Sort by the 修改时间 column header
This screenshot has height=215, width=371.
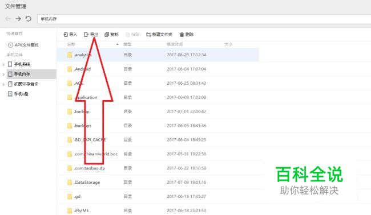tap(175, 44)
